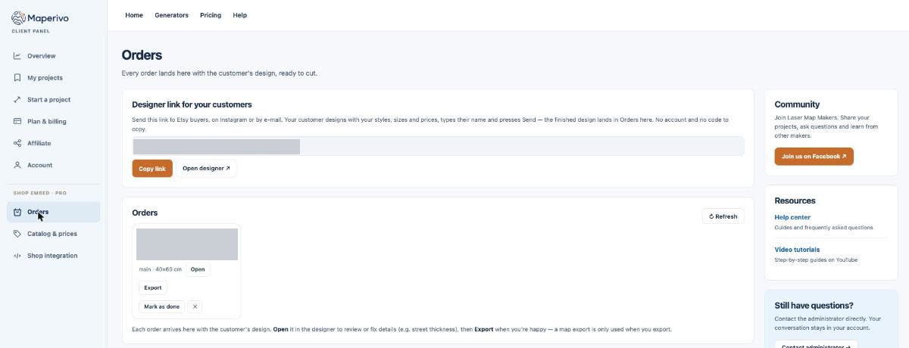The height and width of the screenshot is (348, 909).
Task: Open the Help center link
Action: click(x=792, y=217)
